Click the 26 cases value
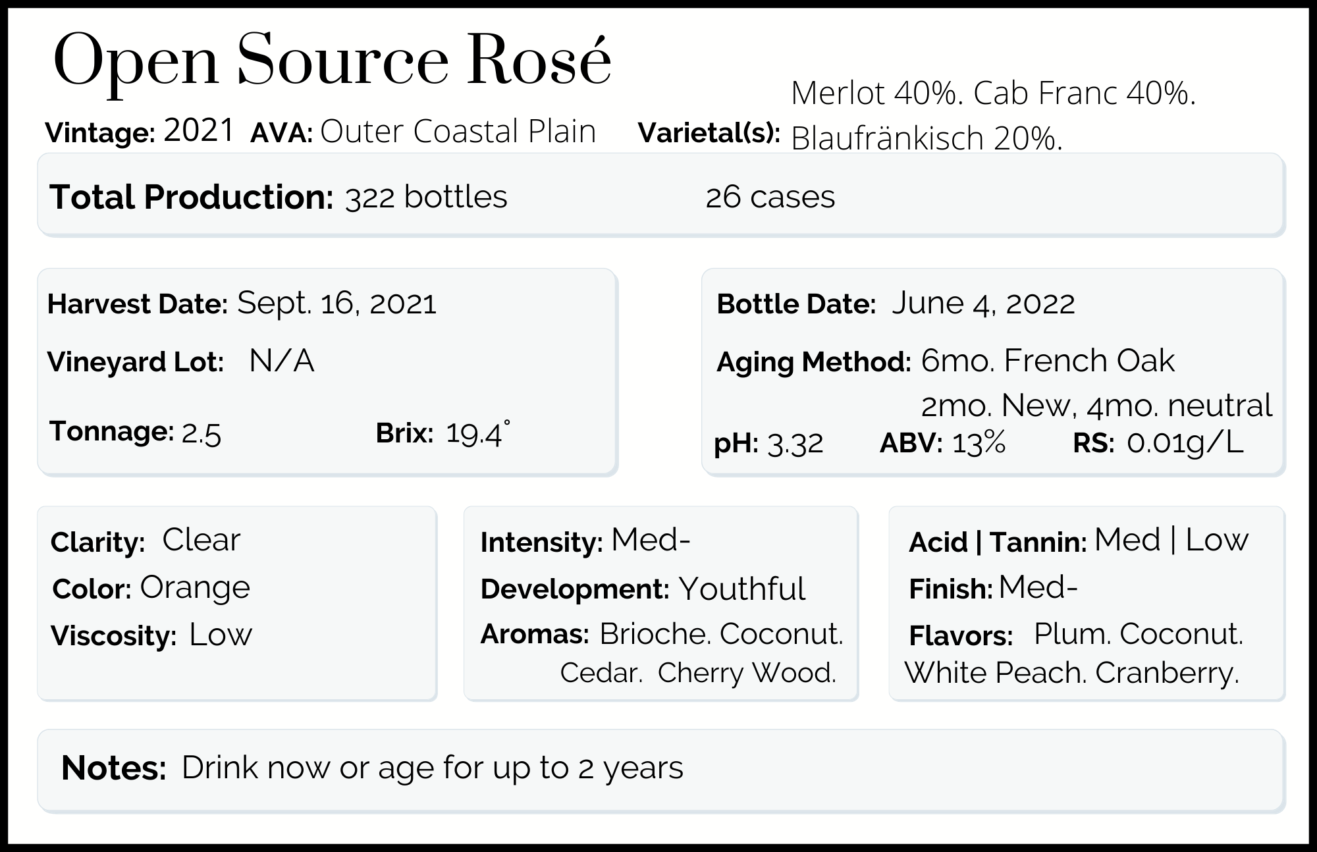This screenshot has height=852, width=1317. tap(770, 197)
